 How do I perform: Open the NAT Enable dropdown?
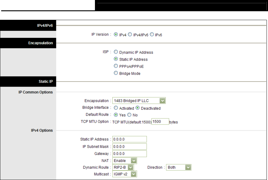[x=125, y=161]
